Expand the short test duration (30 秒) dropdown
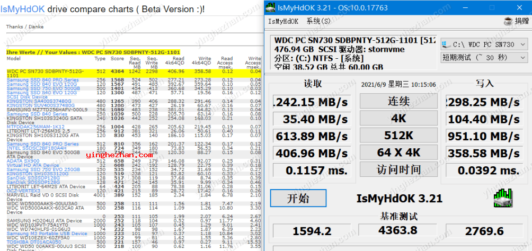Viewport: 532px width, 251px height. click(484, 58)
